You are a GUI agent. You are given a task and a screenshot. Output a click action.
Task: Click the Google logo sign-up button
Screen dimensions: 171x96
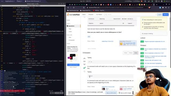pos(125,93)
